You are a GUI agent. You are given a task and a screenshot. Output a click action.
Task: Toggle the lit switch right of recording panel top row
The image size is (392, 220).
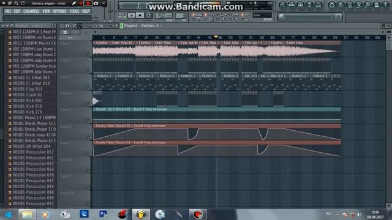[x=243, y=15]
